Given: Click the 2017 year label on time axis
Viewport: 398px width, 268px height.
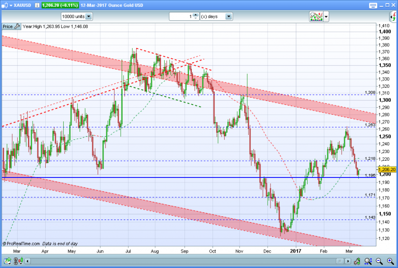Looking at the screenshot, I should (295, 251).
